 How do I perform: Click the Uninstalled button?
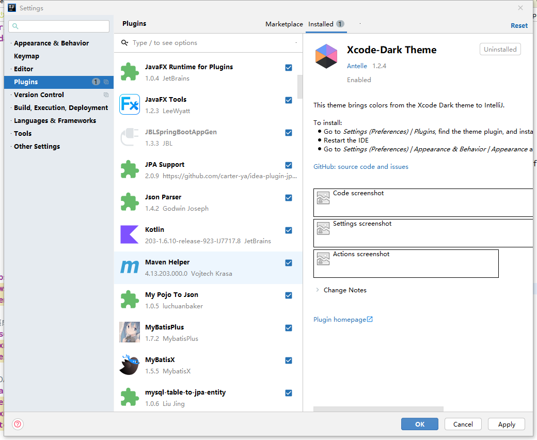(500, 49)
